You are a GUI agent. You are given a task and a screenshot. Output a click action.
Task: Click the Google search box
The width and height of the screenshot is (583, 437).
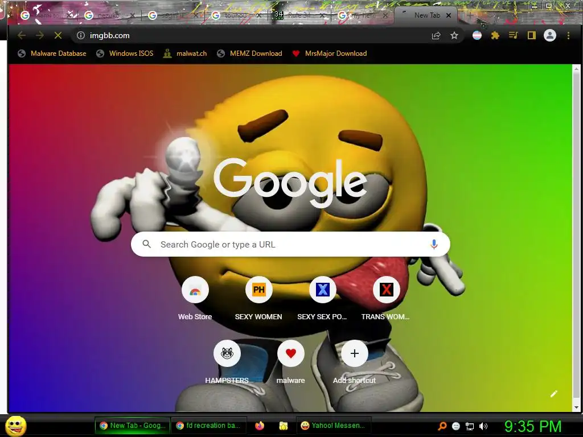pos(290,244)
